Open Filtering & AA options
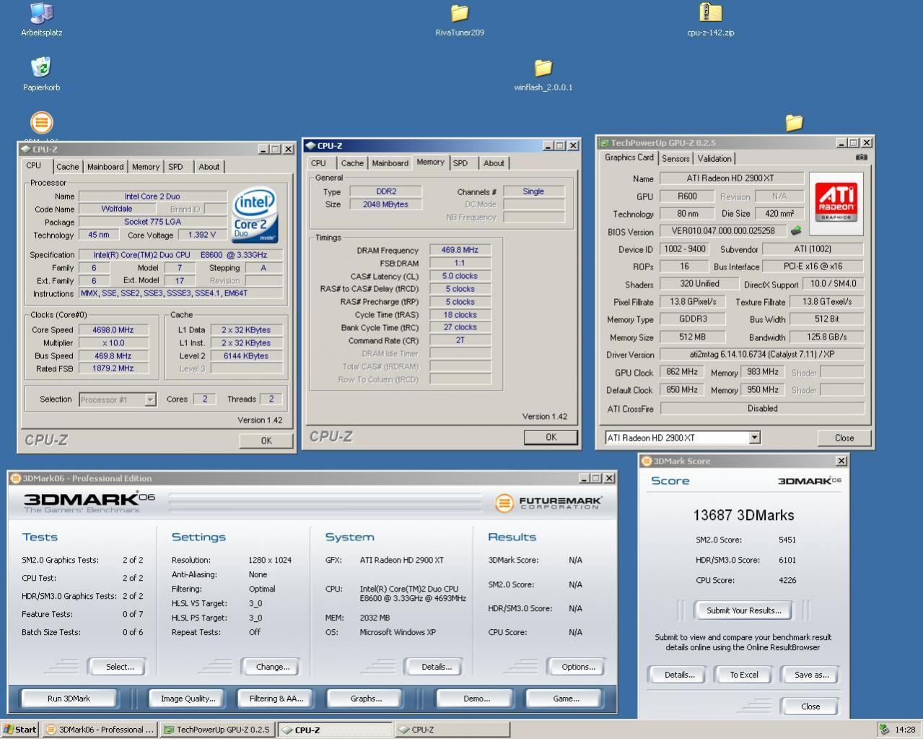Image resolution: width=923 pixels, height=739 pixels. click(276, 699)
